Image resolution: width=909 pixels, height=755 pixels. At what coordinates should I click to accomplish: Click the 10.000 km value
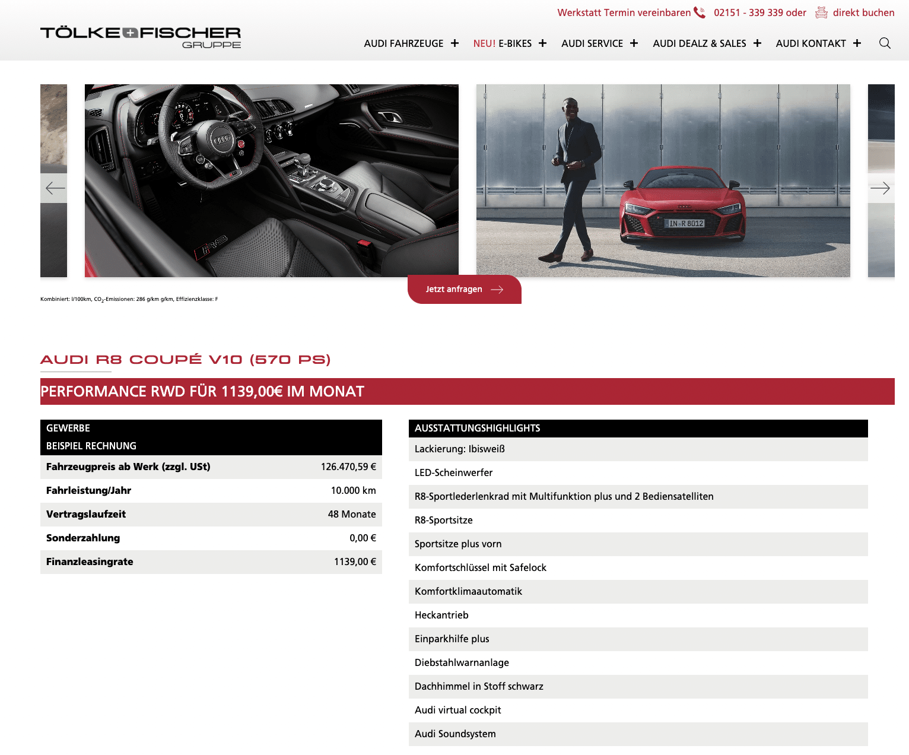click(x=354, y=490)
